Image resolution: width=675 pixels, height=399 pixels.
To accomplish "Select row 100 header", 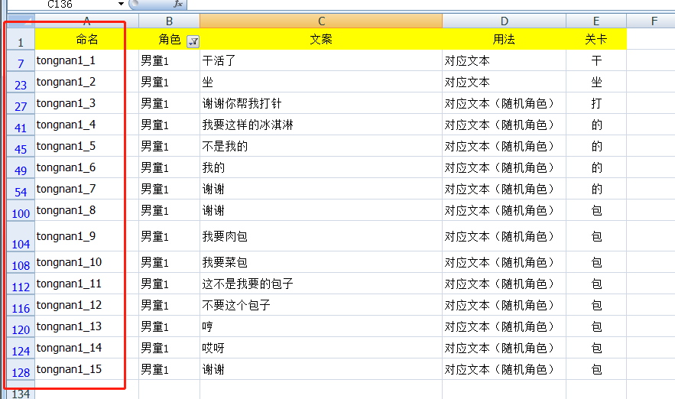I will point(21,210).
